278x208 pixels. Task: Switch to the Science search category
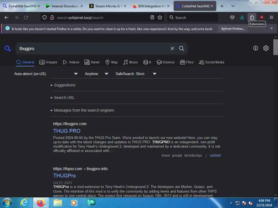click(x=165, y=62)
